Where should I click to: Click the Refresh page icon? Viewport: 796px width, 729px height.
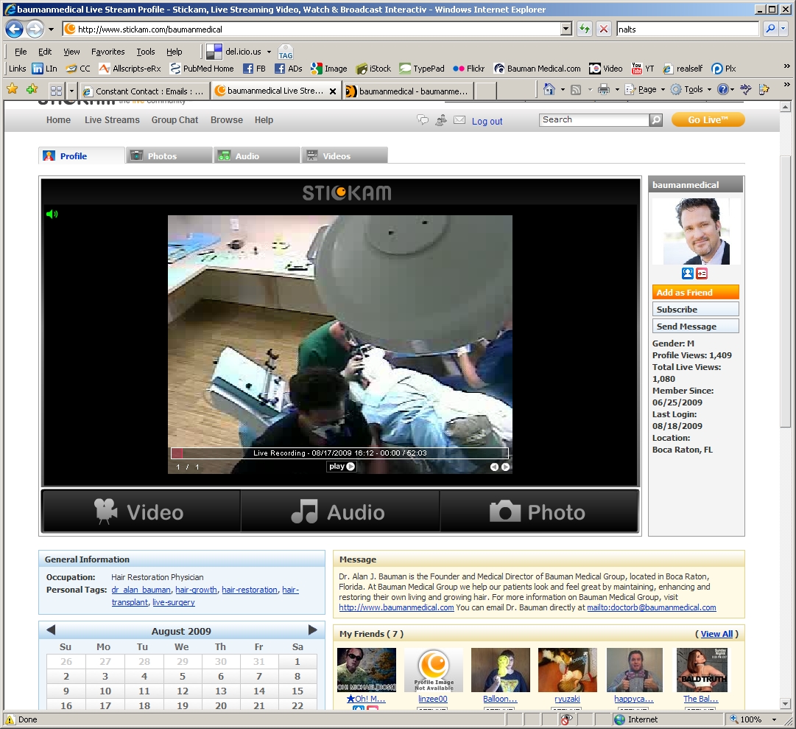tap(585, 29)
